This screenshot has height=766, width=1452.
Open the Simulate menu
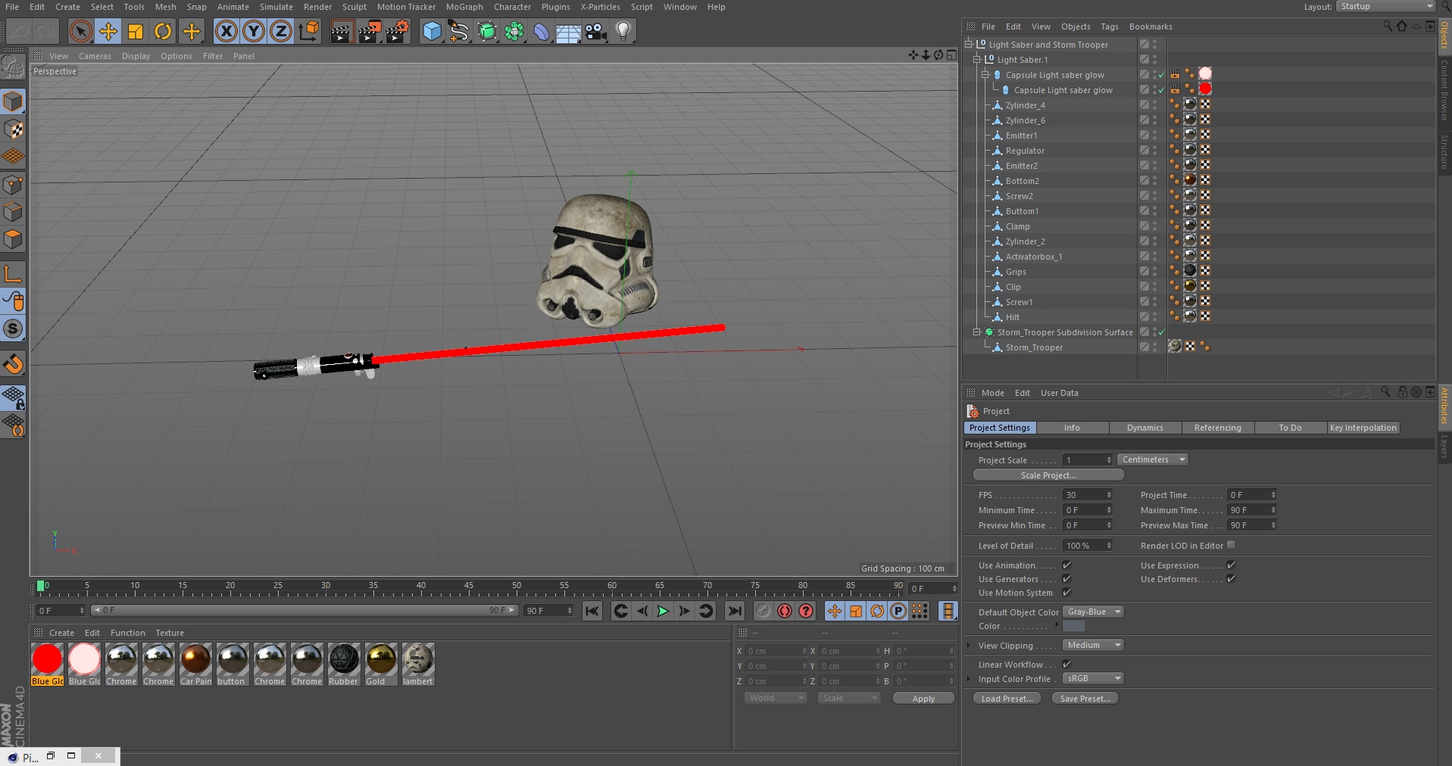tap(276, 7)
